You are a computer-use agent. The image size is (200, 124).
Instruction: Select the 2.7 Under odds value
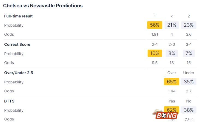(x=189, y=91)
